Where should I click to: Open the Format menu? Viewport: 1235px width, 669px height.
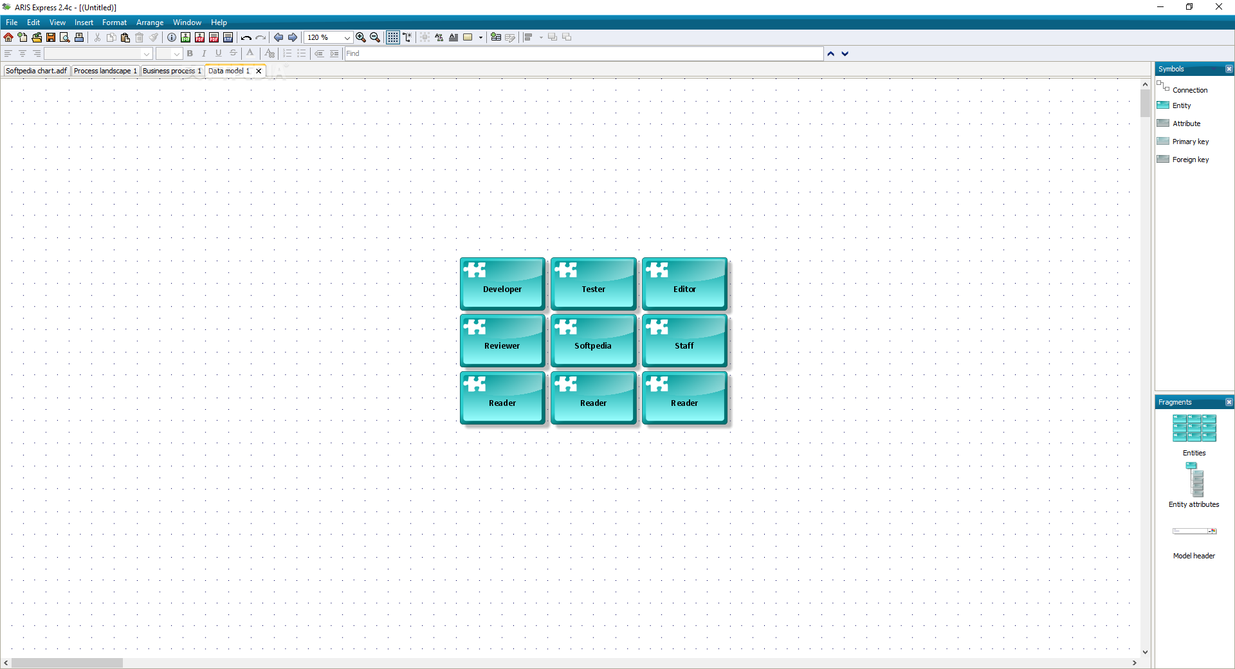114,23
